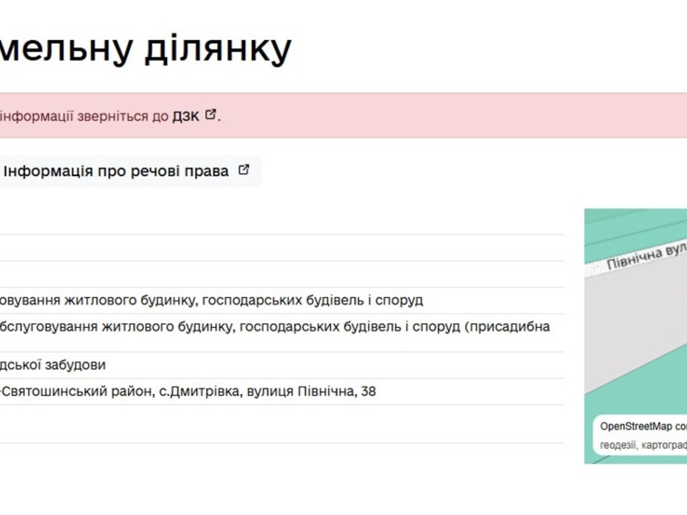The width and height of the screenshot is (687, 515).
Task: Click the external link icon beside ДЗК
Action: click(x=210, y=115)
